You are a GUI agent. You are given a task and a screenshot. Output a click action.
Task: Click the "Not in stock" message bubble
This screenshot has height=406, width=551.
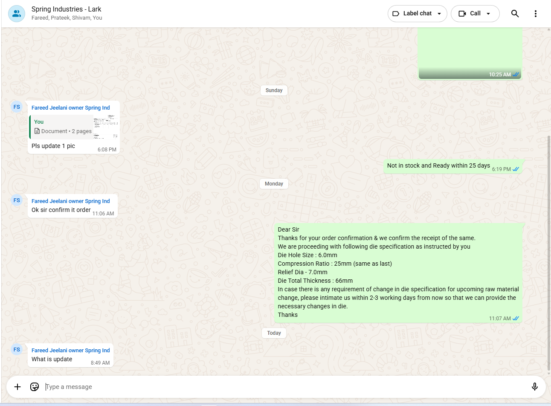pyautogui.click(x=438, y=166)
